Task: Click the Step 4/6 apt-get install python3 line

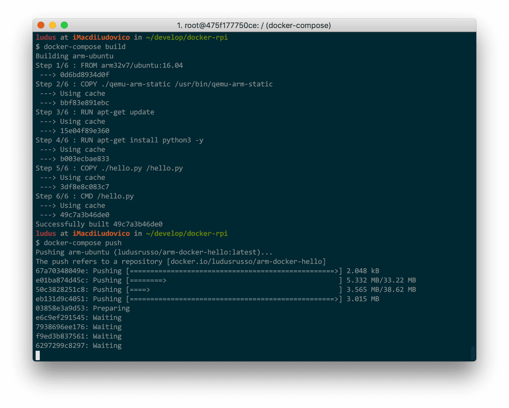Action: (119, 140)
